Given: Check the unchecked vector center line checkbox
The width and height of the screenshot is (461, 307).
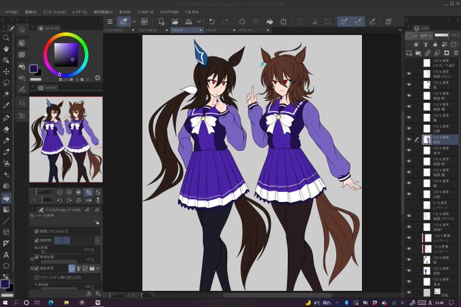Looking at the screenshot, I should 37,277.
